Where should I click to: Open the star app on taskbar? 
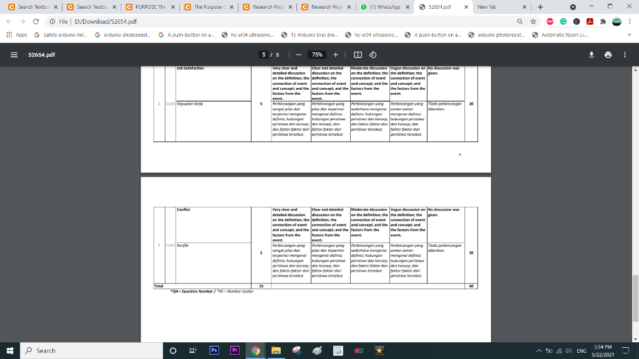(379, 350)
